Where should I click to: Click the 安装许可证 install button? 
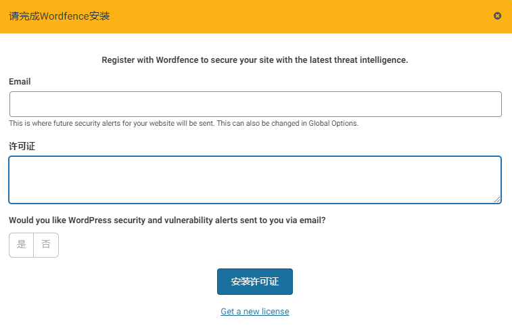(x=255, y=281)
